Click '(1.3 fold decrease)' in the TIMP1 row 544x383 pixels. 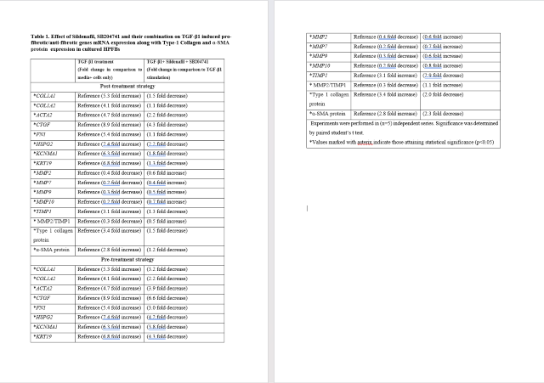coord(167,211)
